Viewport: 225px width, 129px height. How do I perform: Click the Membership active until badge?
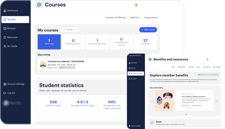point(208,75)
